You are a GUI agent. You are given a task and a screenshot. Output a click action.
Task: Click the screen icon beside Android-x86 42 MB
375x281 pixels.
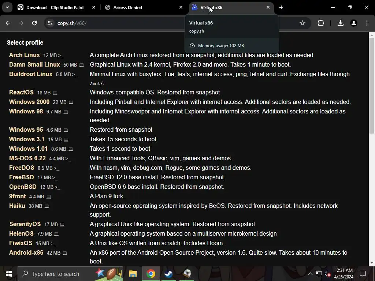(x=64, y=253)
